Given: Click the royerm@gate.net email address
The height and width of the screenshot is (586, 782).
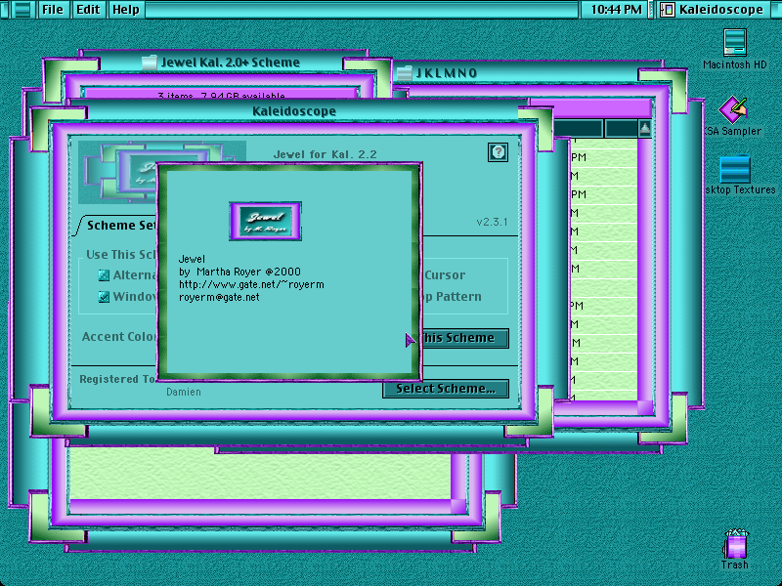Looking at the screenshot, I should [x=219, y=298].
